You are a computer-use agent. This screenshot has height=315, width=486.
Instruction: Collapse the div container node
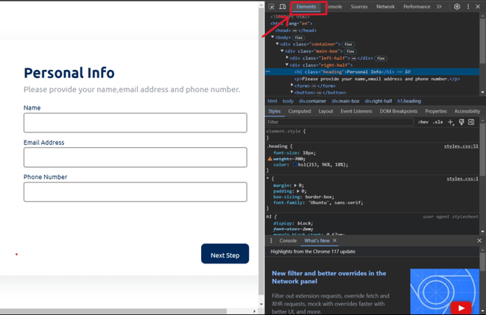278,44
